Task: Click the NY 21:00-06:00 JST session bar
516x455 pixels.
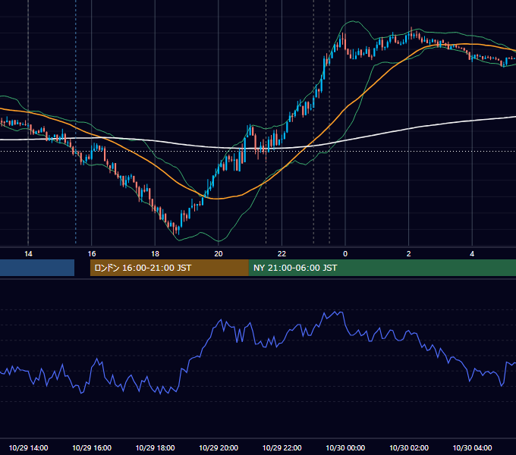Action: pyautogui.click(x=382, y=268)
